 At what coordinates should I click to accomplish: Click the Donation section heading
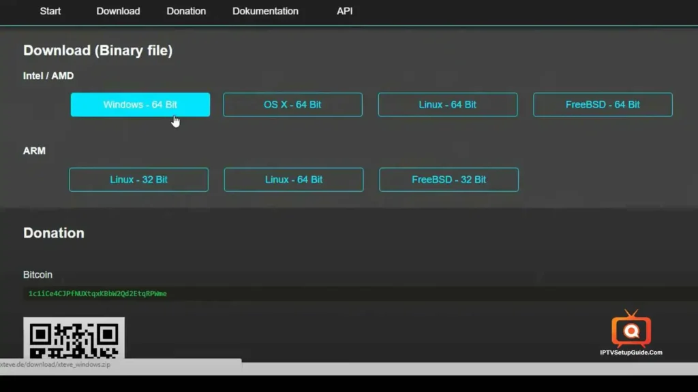point(53,233)
